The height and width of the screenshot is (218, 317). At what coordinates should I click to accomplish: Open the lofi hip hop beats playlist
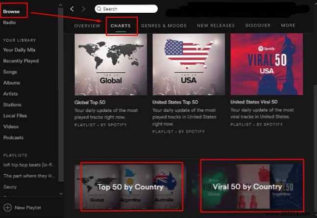pyautogui.click(x=29, y=165)
